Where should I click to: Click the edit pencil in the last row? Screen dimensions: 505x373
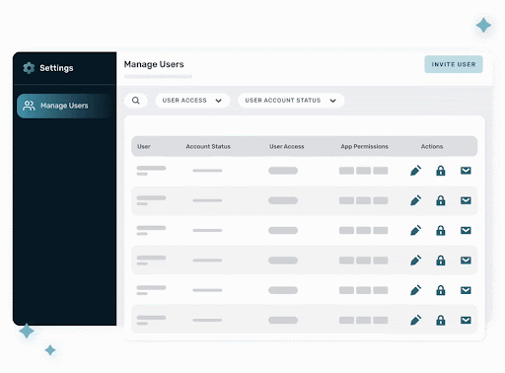pyautogui.click(x=415, y=320)
